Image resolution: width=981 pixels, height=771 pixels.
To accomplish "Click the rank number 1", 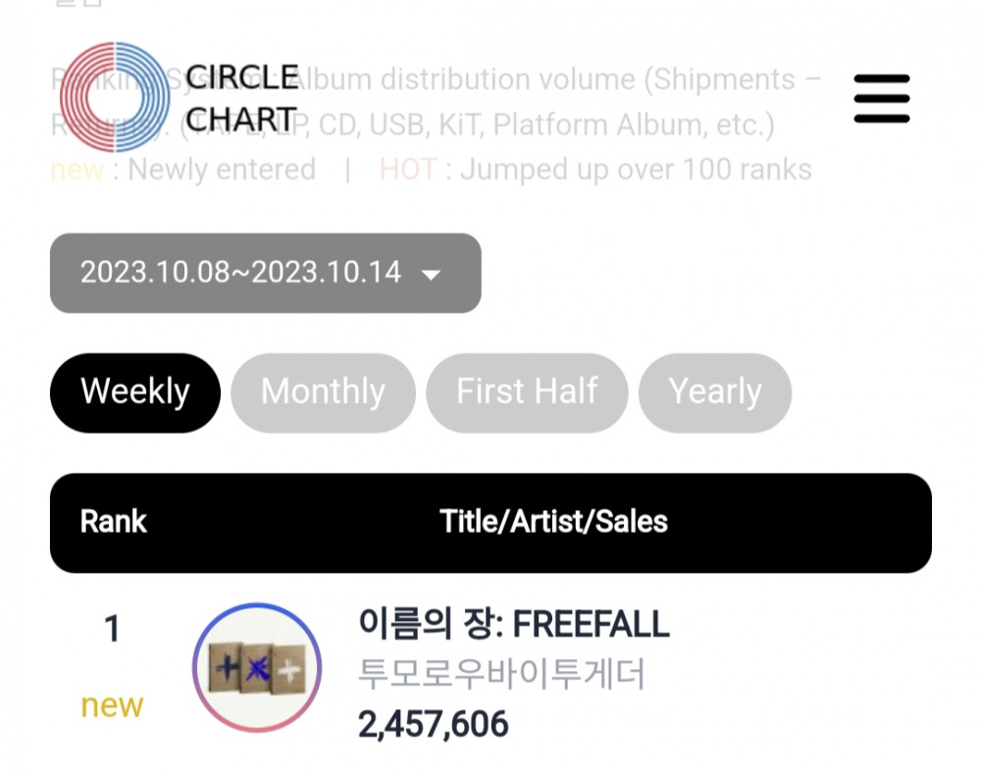I will [x=112, y=629].
